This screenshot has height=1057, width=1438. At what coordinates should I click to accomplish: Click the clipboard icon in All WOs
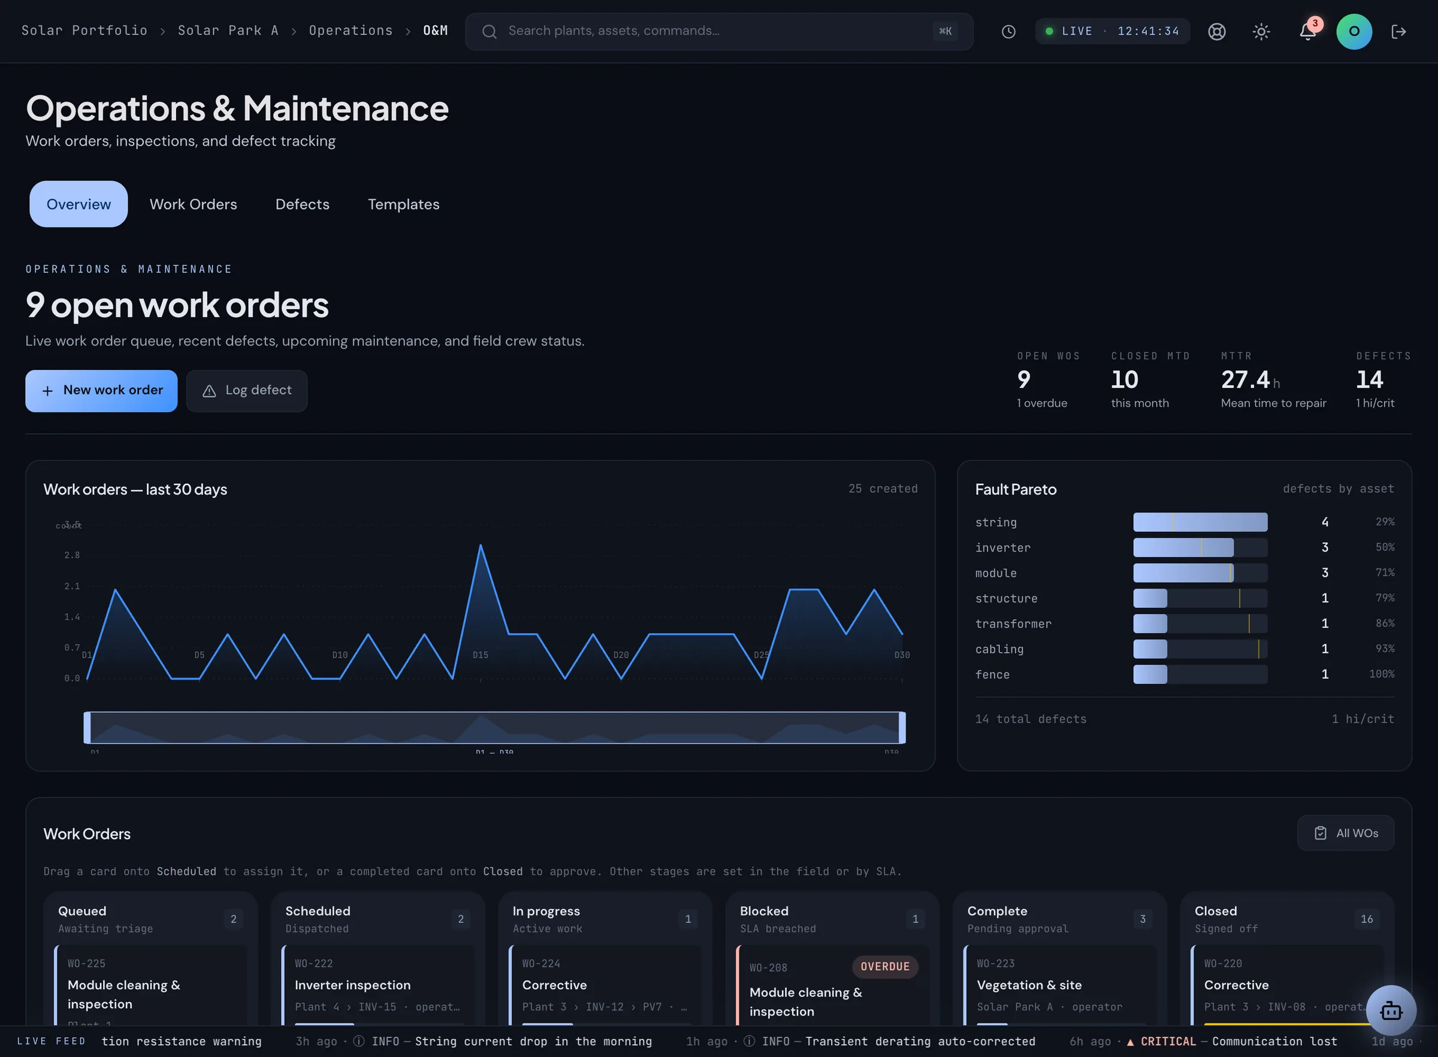(1320, 833)
